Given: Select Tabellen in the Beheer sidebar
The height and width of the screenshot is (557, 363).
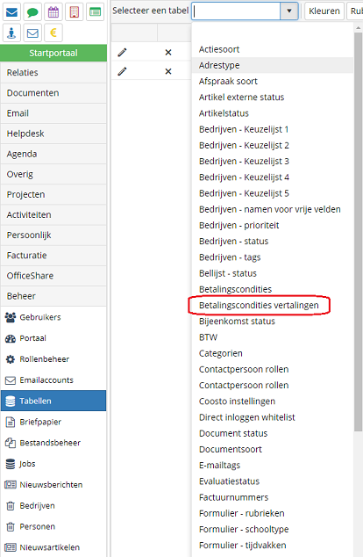Looking at the screenshot, I should (x=53, y=401).
